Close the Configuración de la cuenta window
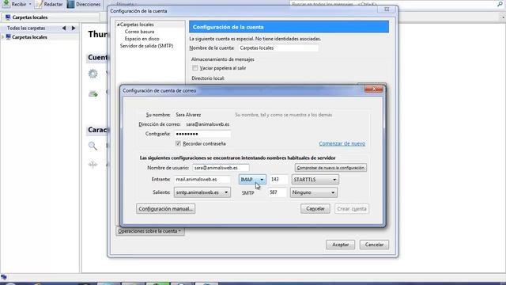This screenshot has width=506, height=285. pyautogui.click(x=387, y=9)
